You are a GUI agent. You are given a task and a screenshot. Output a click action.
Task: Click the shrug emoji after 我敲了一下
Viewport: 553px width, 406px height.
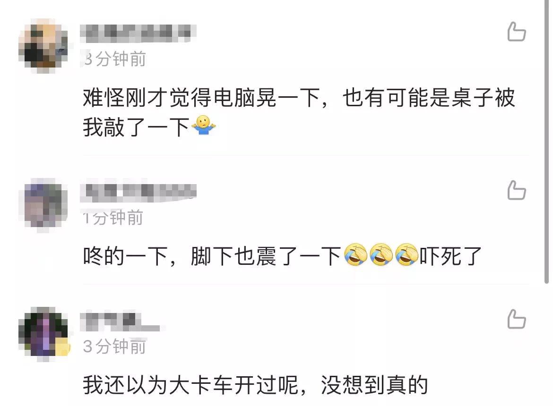coord(204,126)
